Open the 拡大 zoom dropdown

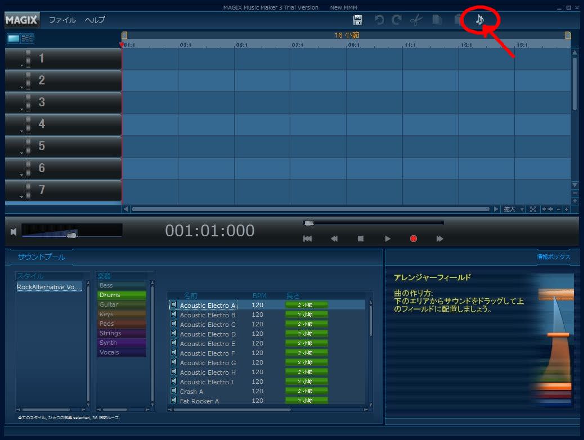click(513, 209)
